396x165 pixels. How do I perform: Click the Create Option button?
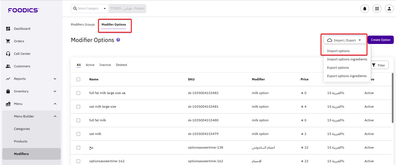coord(380,40)
